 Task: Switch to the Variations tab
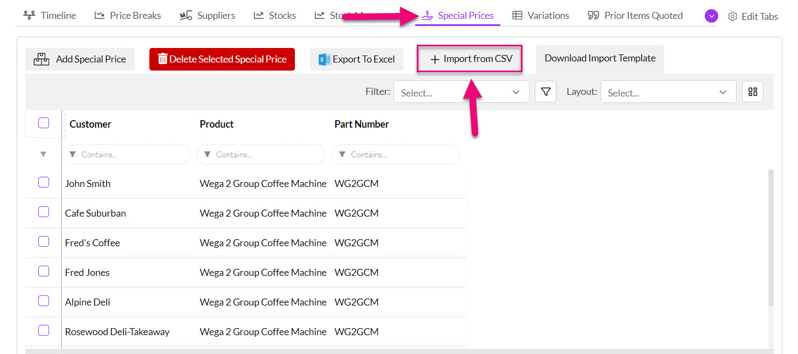(x=540, y=16)
